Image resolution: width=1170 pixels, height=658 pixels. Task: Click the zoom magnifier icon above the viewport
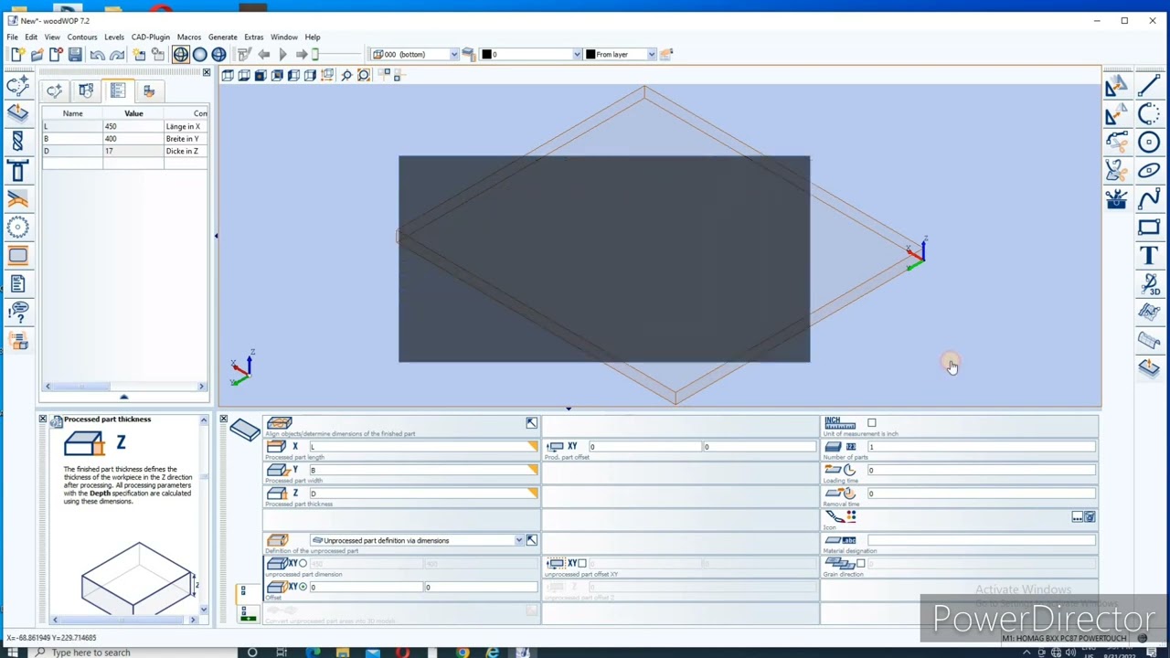pyautogui.click(x=346, y=75)
